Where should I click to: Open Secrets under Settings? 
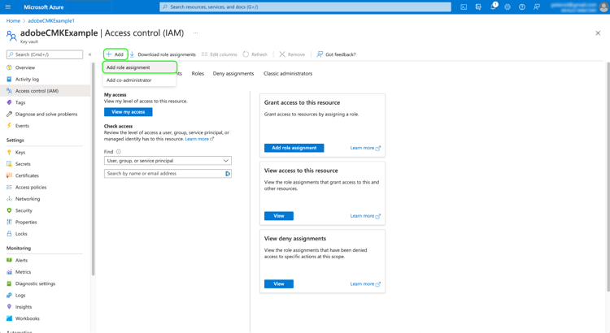23,164
